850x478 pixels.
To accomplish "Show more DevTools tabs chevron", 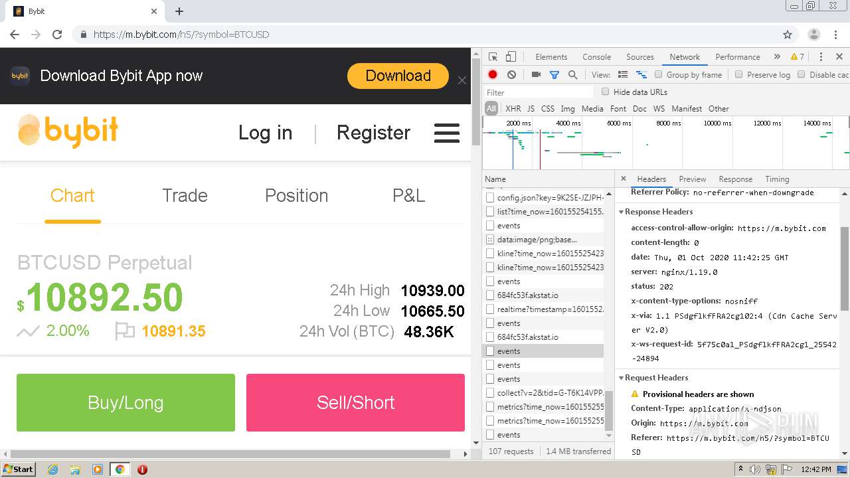I will pyautogui.click(x=777, y=57).
